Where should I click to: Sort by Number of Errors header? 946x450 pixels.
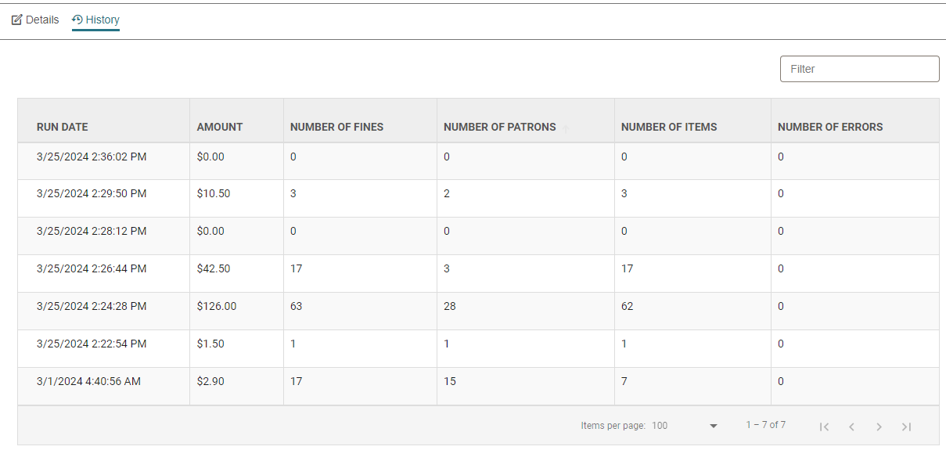pyautogui.click(x=830, y=127)
